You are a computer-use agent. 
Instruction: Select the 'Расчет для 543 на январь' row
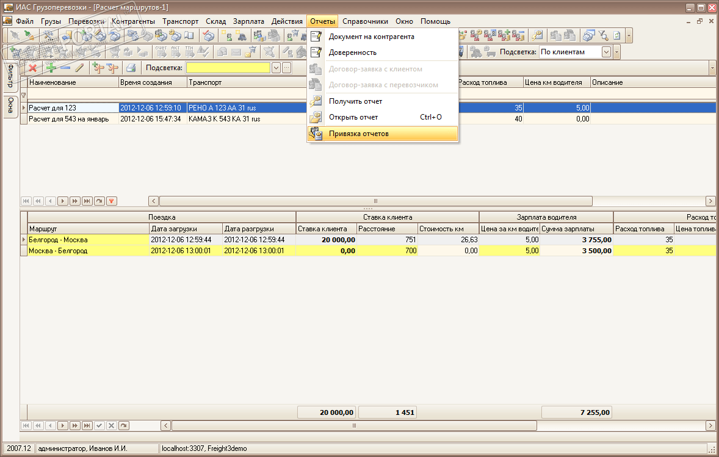point(69,119)
